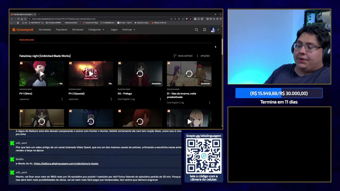This screenshot has width=340, height=191.
Task: Click the bookmarks bar apps grid icon
Action: [18, 23]
